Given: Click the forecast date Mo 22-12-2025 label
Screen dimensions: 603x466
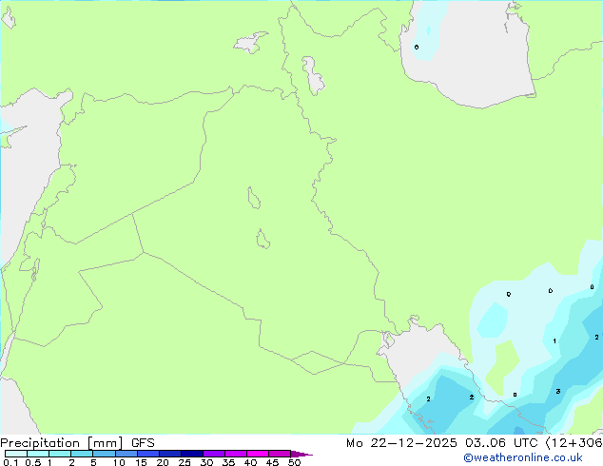Looking at the screenshot, I should 401,443.
